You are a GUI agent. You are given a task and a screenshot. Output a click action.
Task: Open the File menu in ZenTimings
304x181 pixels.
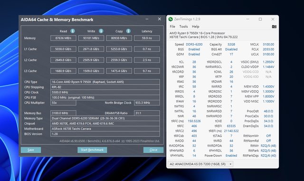pos(172,27)
